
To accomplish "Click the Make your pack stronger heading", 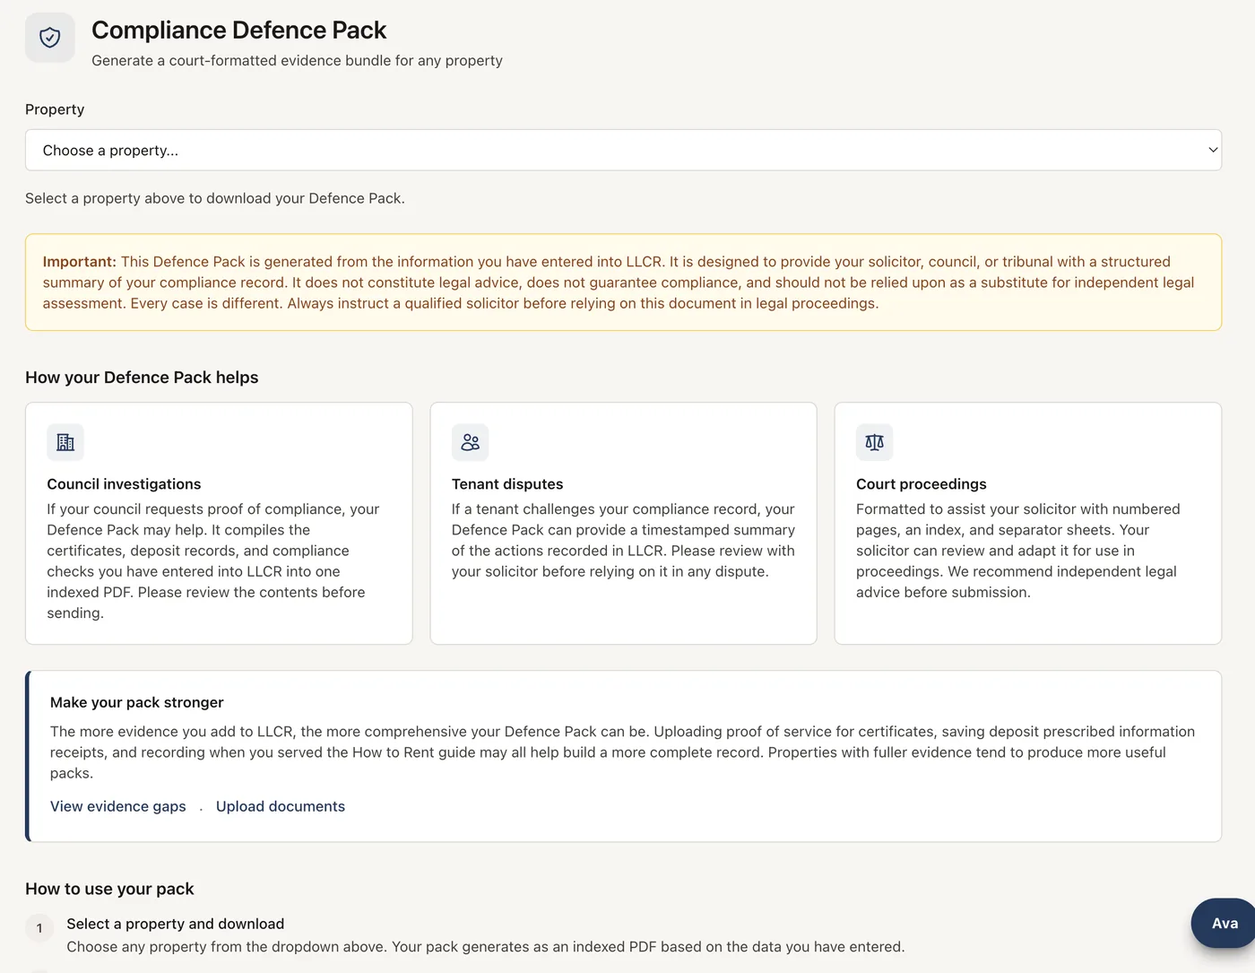I will [x=137, y=702].
